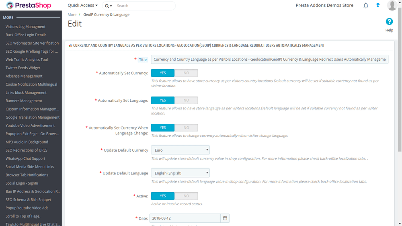402x226 pixels.
Task: Click the GeoIP Currency & Language breadcrumb
Action: click(107, 14)
